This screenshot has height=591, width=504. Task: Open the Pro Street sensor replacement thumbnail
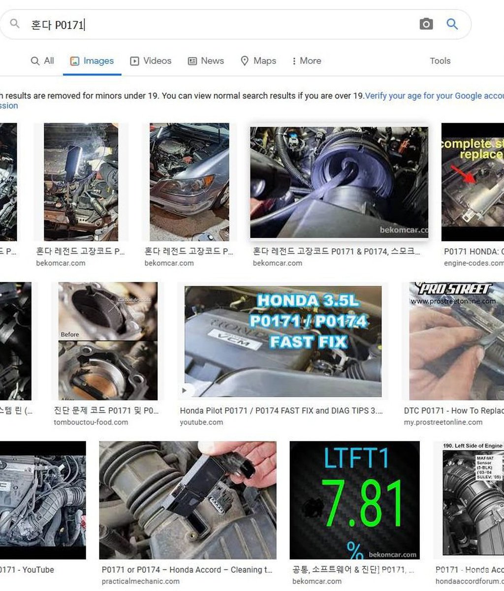point(456,341)
